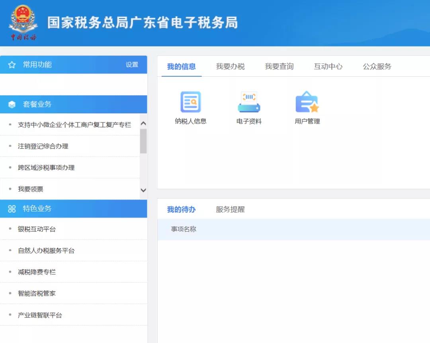Click the China tax emblem logo
Screen dimensions: 430x343
(23, 23)
